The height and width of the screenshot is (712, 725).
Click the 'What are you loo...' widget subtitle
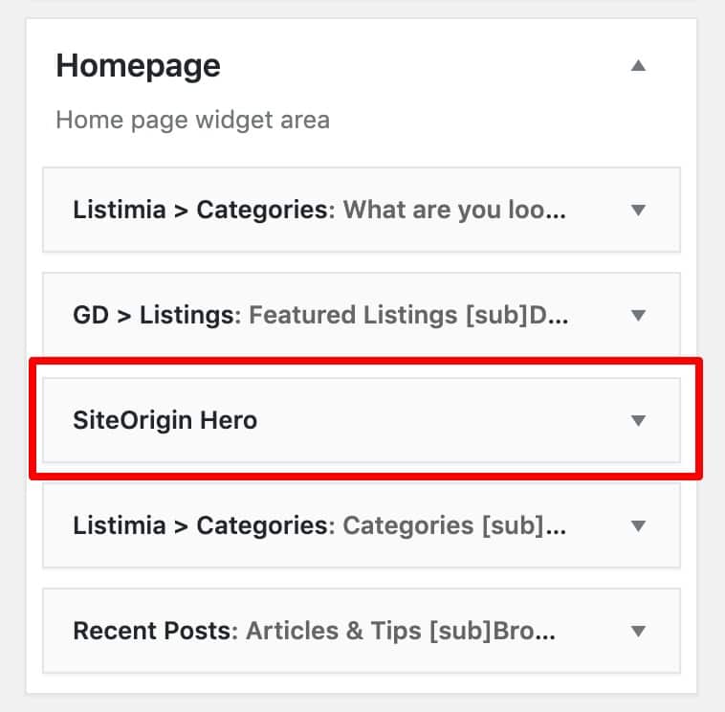point(454,210)
